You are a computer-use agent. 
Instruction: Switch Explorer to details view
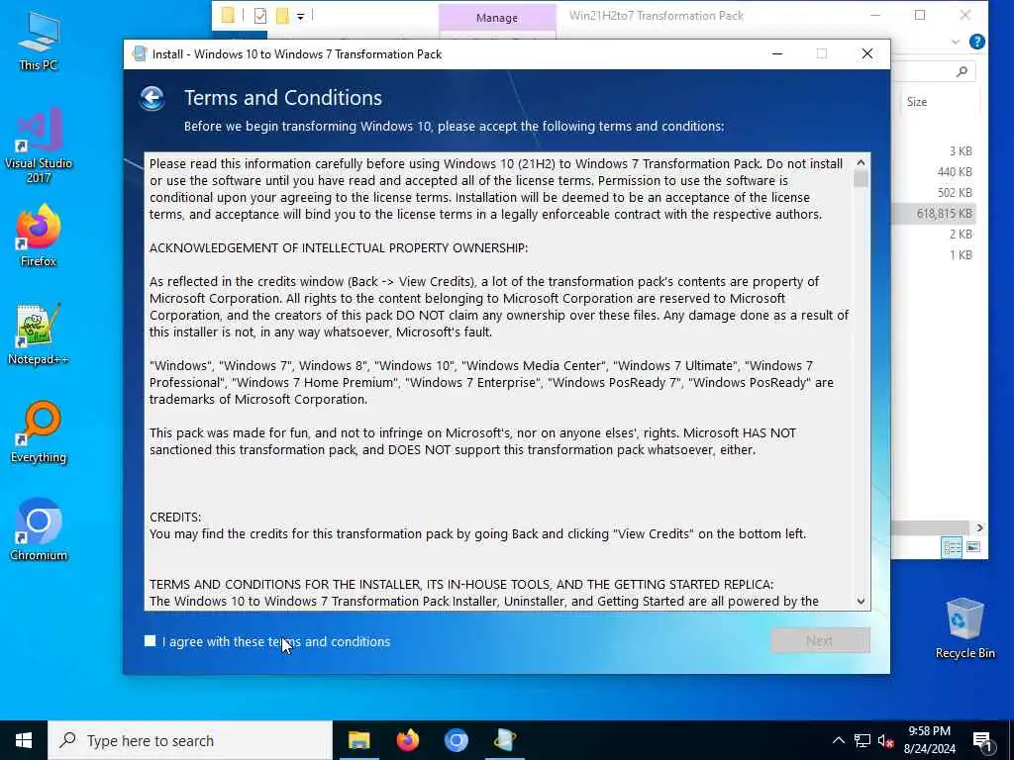[x=952, y=547]
